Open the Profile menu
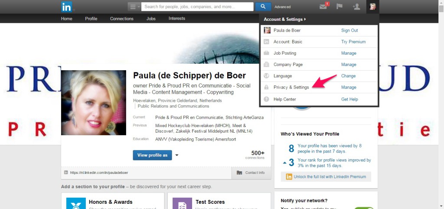The height and width of the screenshot is (209, 444). coord(91,18)
